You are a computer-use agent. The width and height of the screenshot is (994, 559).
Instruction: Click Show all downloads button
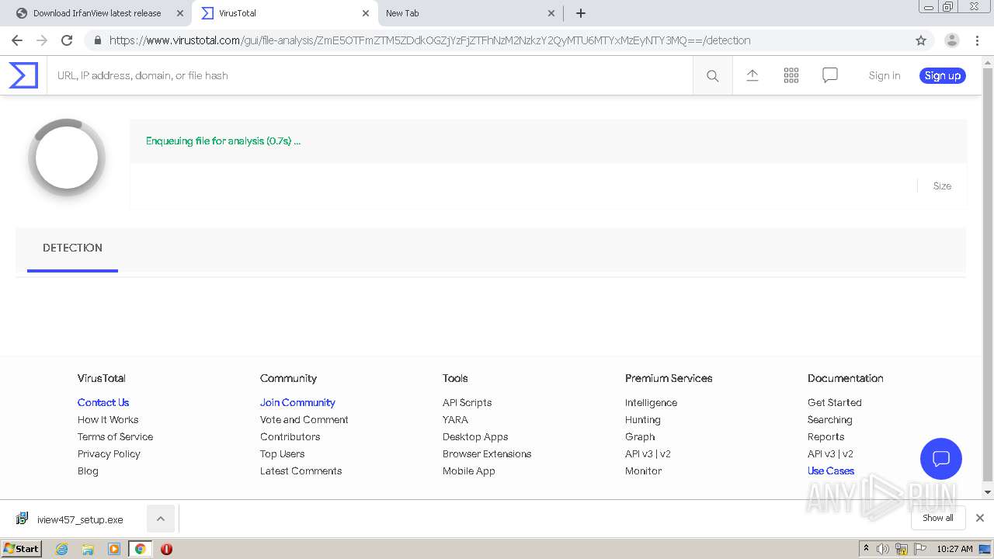pos(938,518)
